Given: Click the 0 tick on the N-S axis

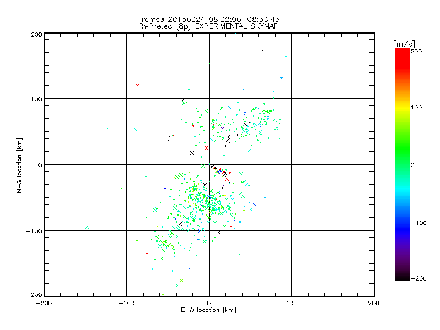Looking at the screenshot, I should tap(40, 165).
